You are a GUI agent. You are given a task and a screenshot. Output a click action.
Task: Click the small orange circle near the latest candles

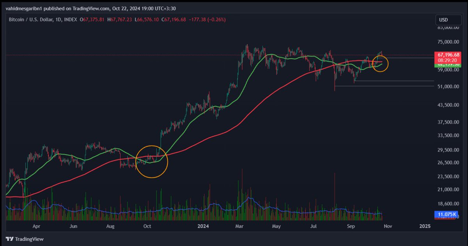[381, 64]
